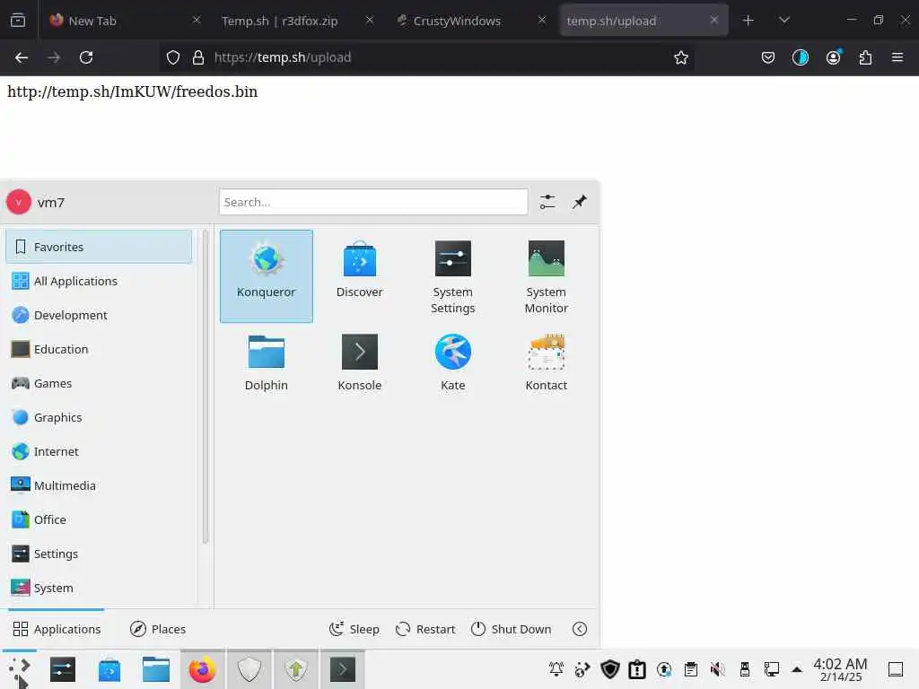Toggle muted audio volume tray icon
Viewport: 919px width, 689px height.
click(717, 669)
